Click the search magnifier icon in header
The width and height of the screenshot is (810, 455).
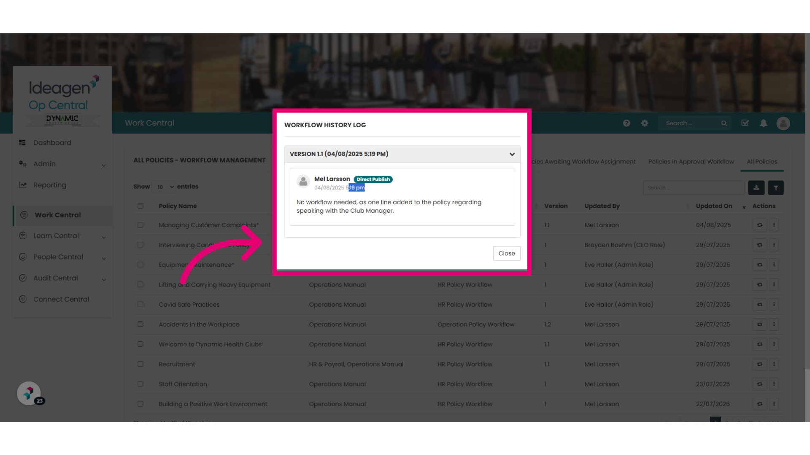click(x=724, y=123)
